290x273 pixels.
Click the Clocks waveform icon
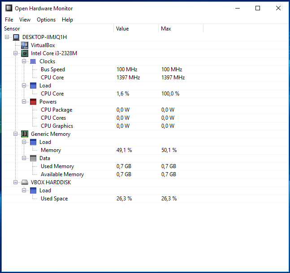coord(33,61)
